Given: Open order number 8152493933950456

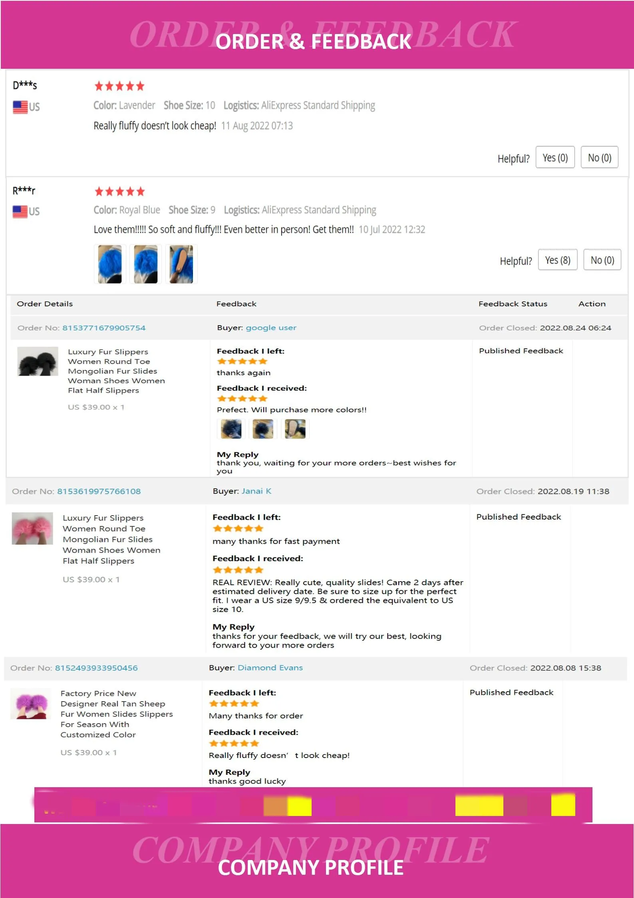Looking at the screenshot, I should pos(96,668).
